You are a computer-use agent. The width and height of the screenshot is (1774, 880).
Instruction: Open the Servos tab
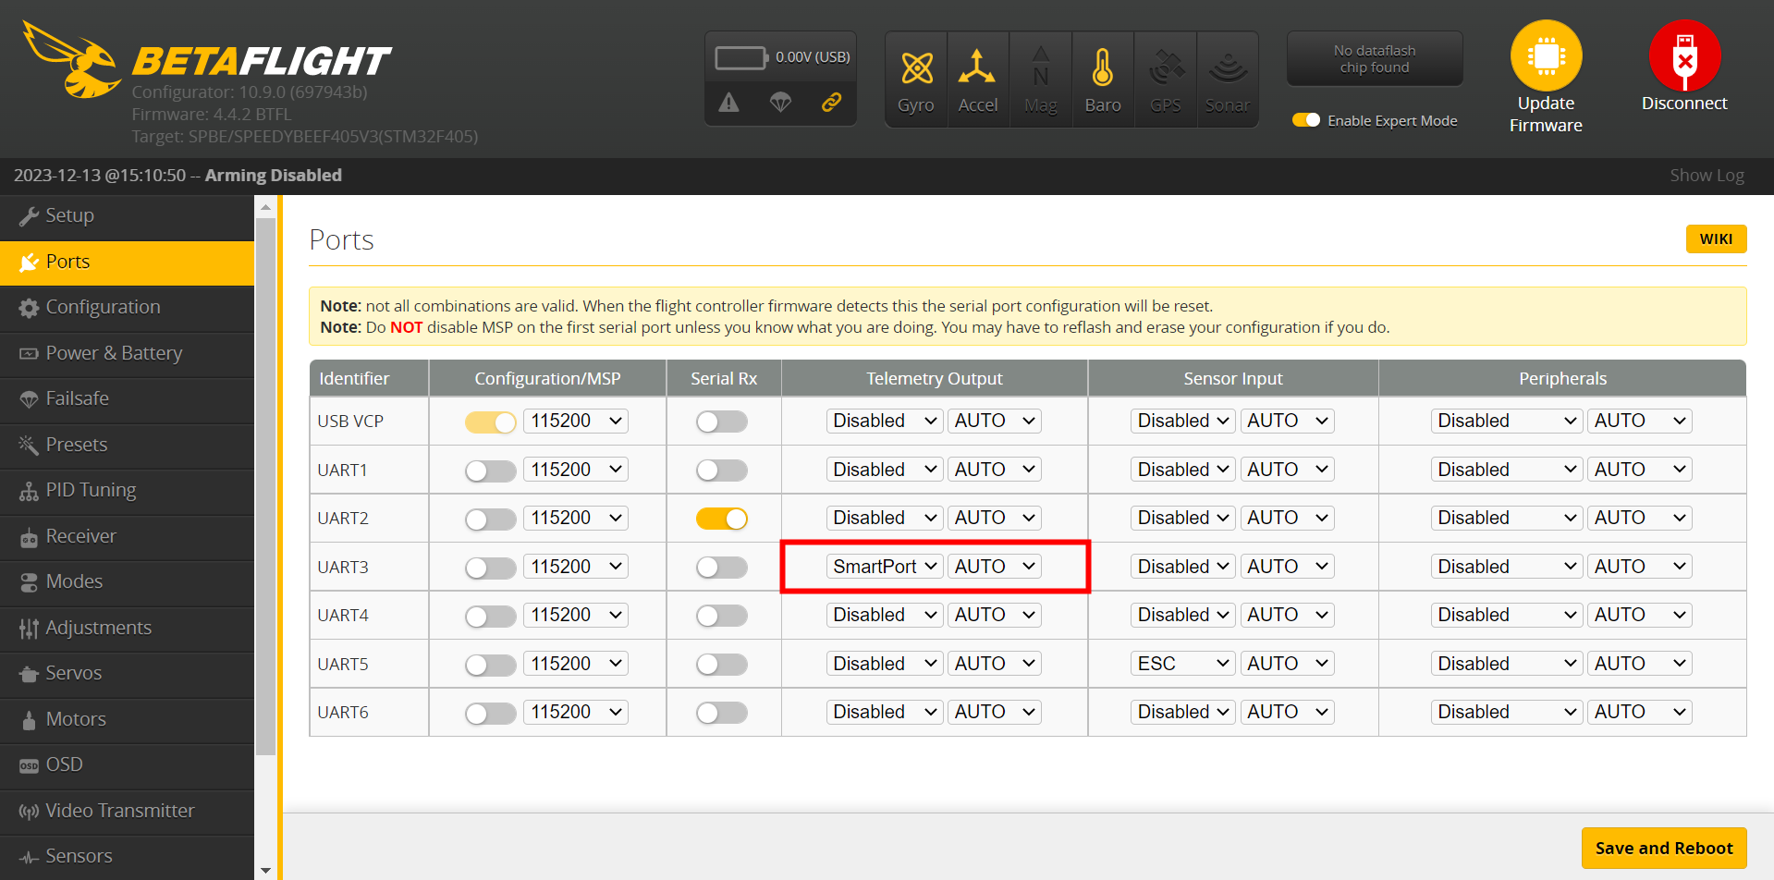pos(128,674)
